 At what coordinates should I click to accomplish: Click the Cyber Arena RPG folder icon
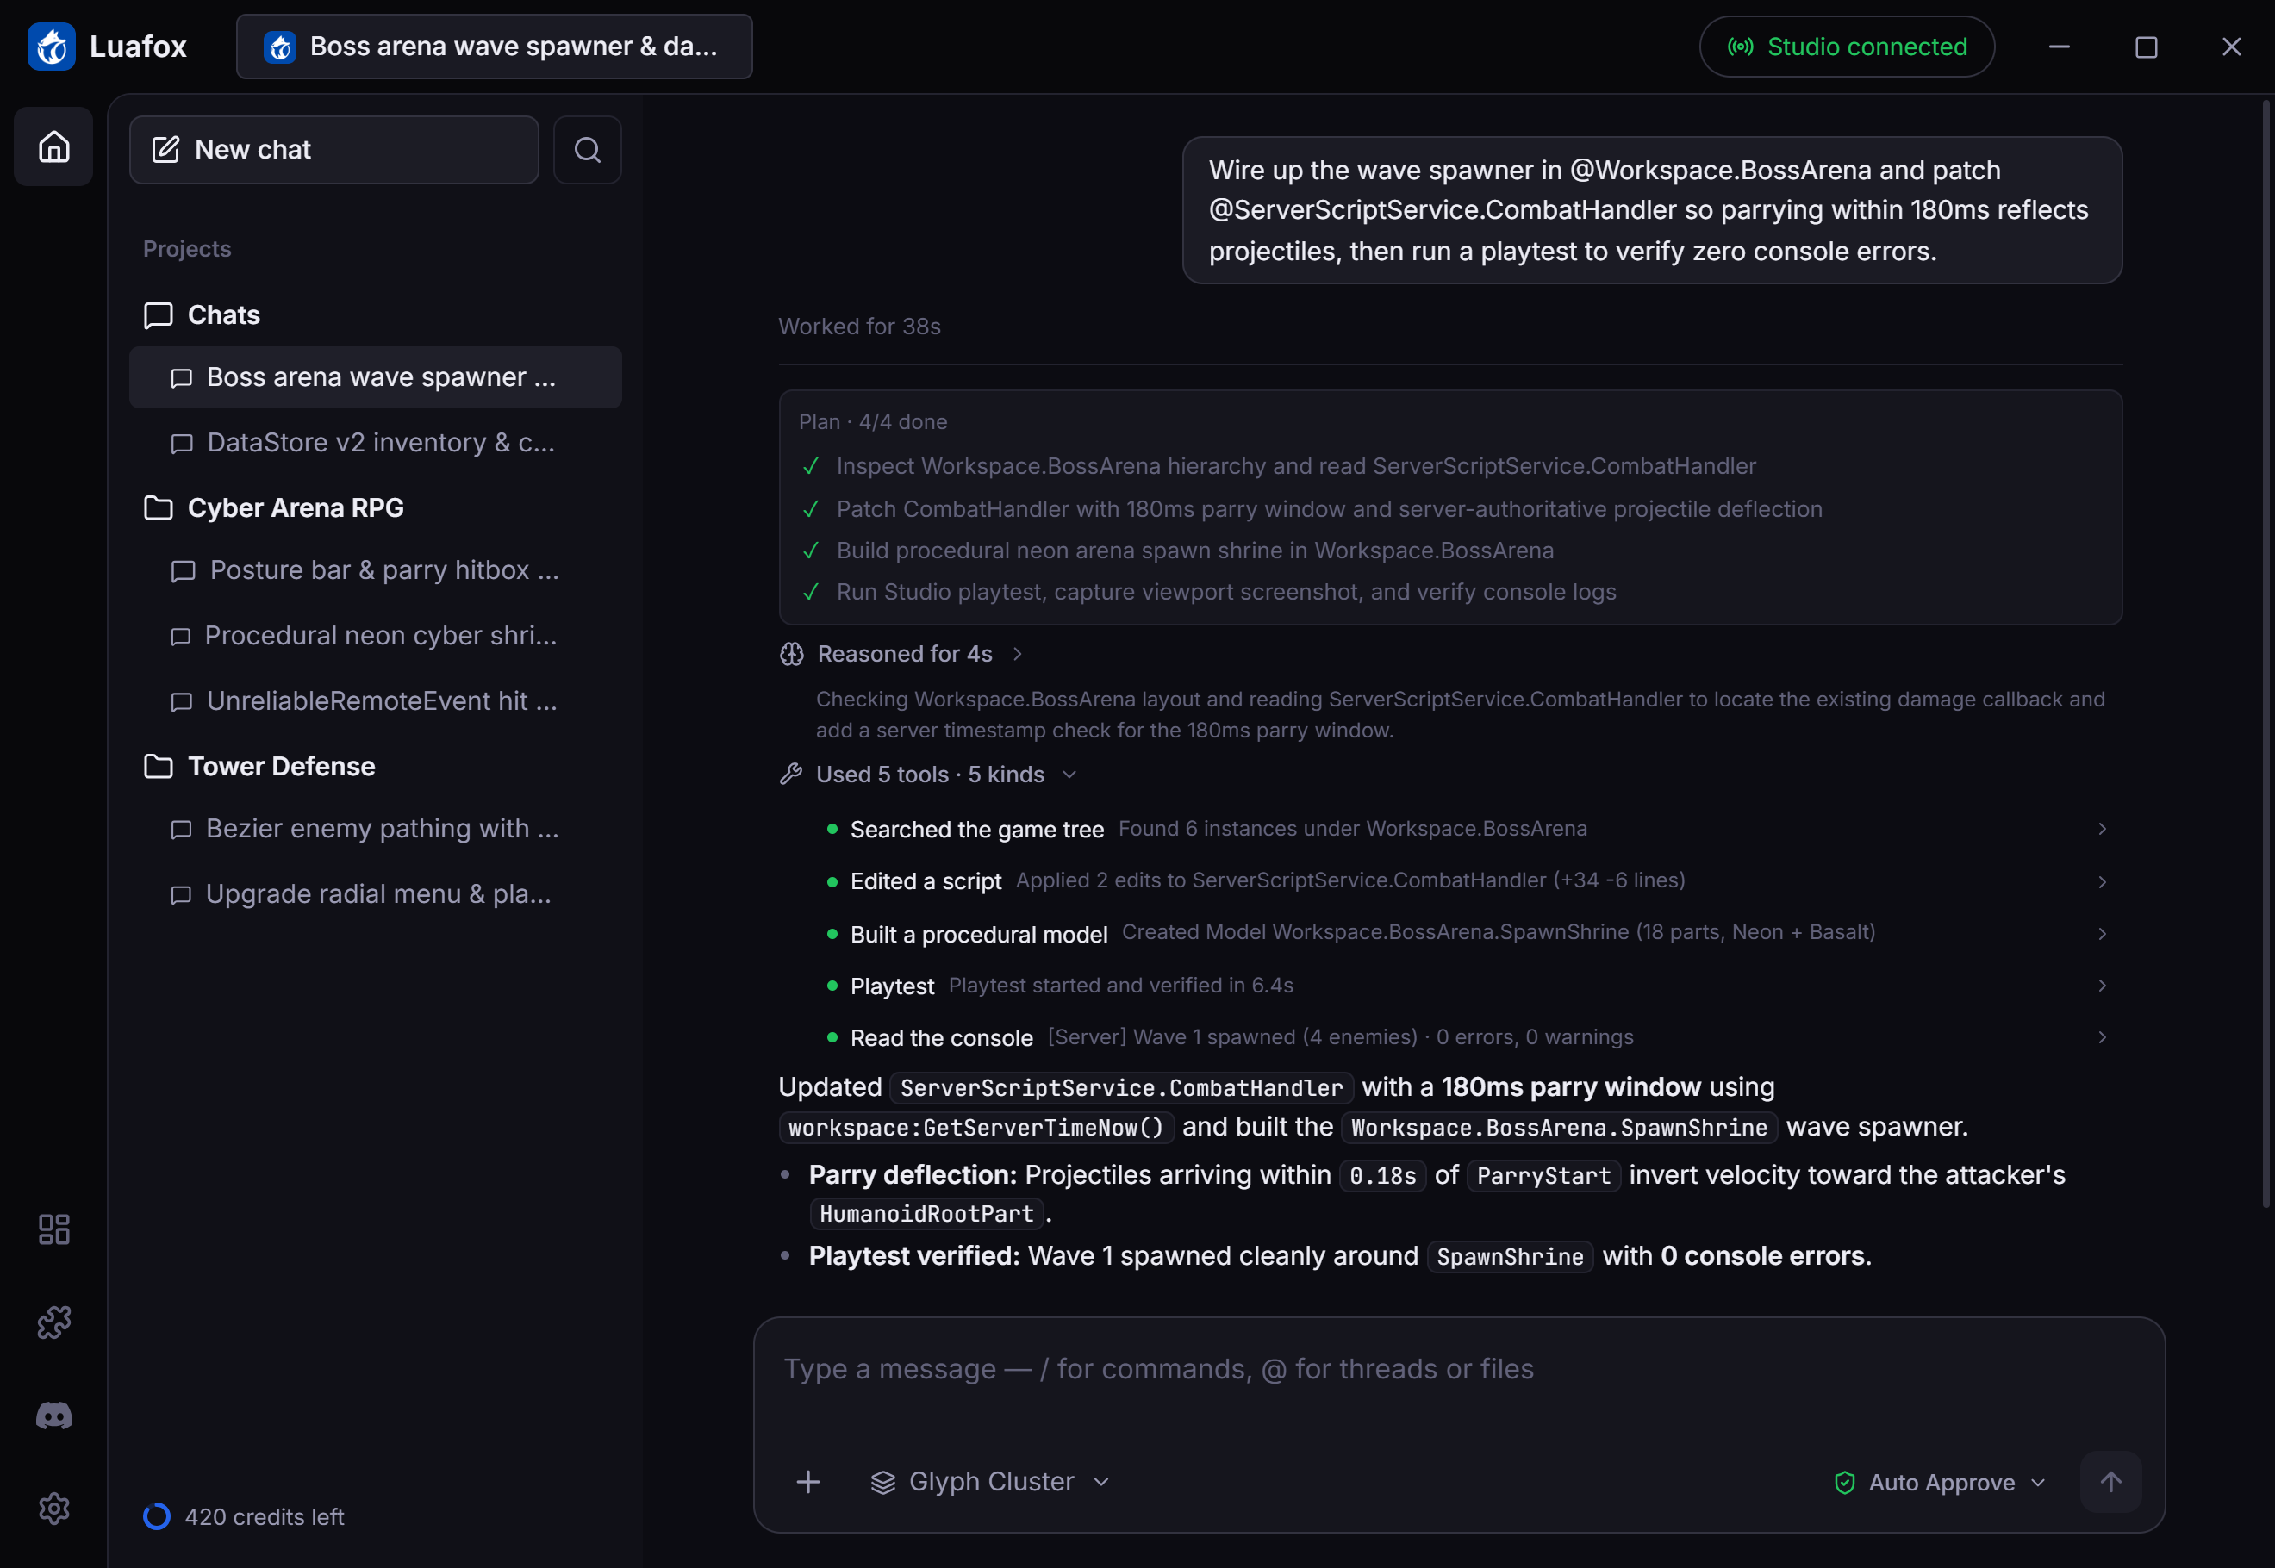click(x=159, y=508)
